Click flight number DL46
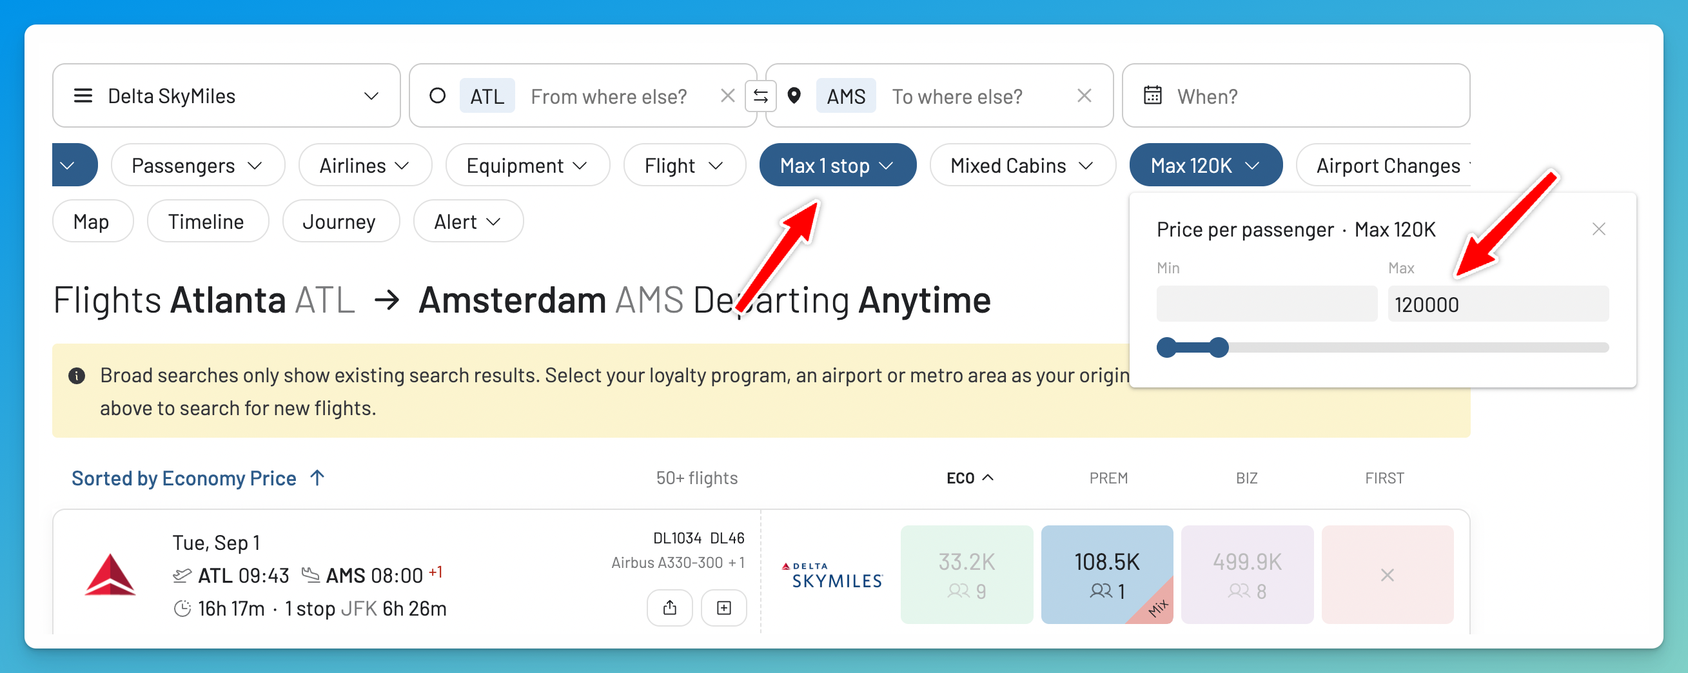 coord(727,538)
